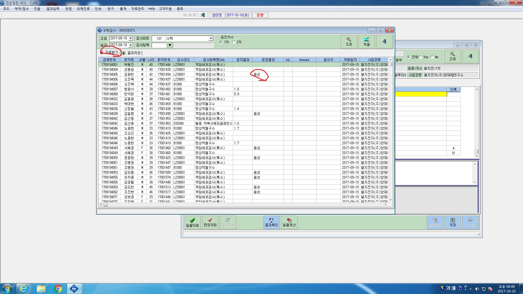Viewport: 523px width, 294px height.
Task: Click the 저장 save button at bottom right
Action: [x=452, y=222]
